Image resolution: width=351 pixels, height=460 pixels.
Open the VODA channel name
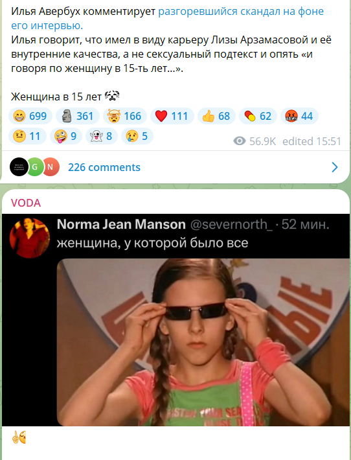coord(26,203)
